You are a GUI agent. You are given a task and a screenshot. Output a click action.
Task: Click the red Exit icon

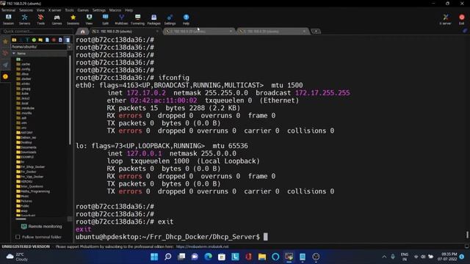[462, 20]
